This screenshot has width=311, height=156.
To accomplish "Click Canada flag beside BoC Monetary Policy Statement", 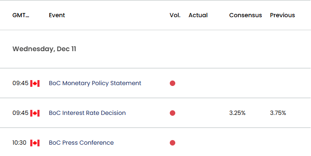I will coord(35,83).
